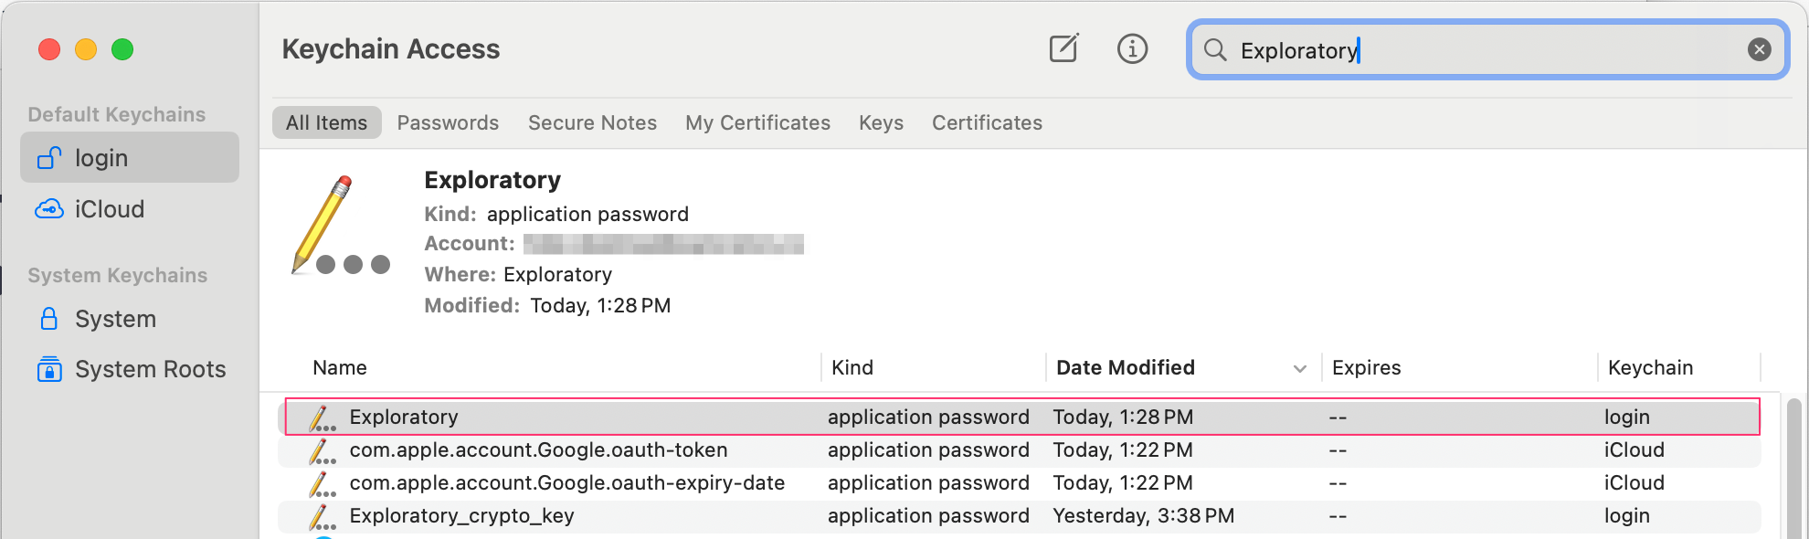Sort items by the Name column
The width and height of the screenshot is (1809, 539).
pos(340,367)
